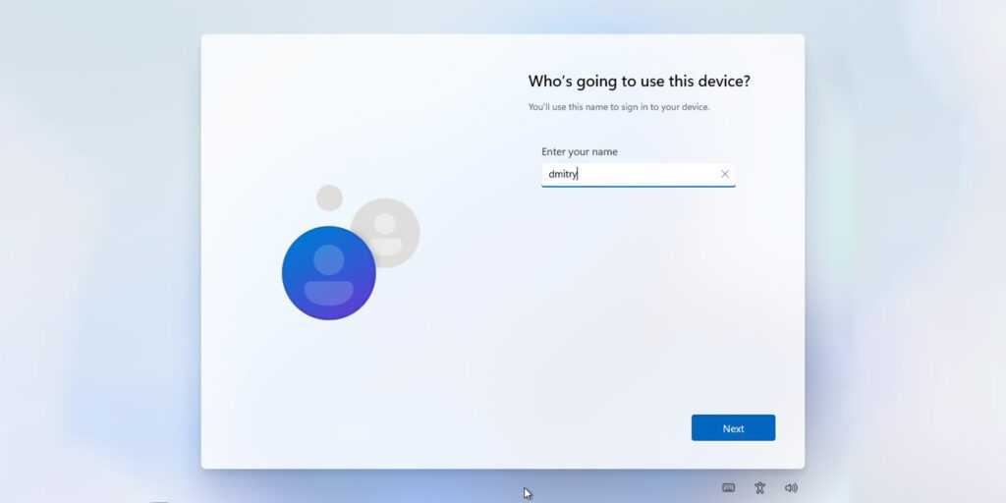Click the "You'll use this name to sign in" text

[619, 107]
